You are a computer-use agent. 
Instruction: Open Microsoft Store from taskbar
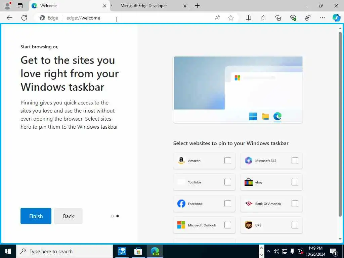(138, 251)
